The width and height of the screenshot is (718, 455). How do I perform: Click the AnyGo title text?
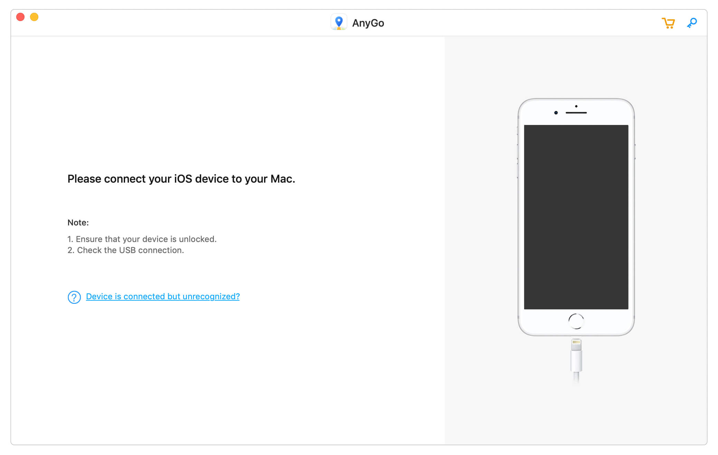click(368, 23)
